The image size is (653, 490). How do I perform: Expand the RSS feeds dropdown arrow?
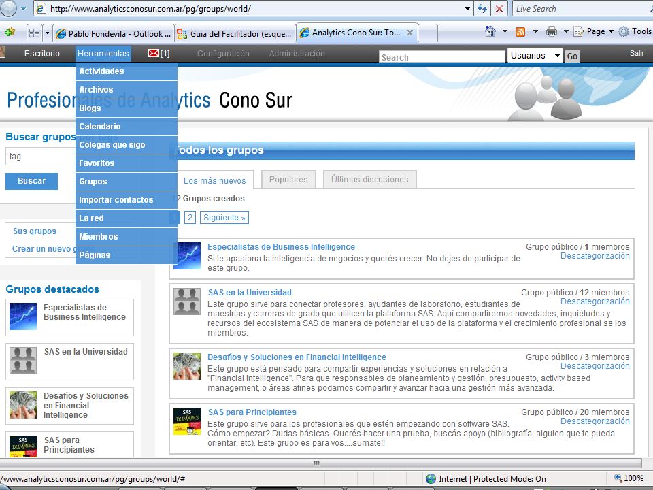(x=535, y=31)
